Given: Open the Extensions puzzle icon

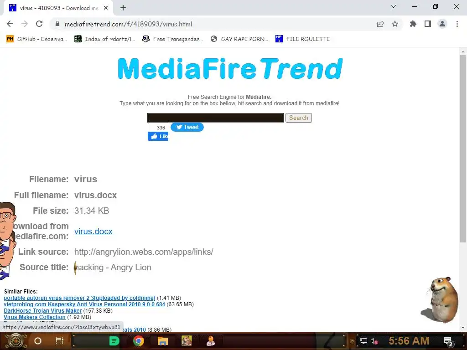Looking at the screenshot, I should click(x=413, y=24).
